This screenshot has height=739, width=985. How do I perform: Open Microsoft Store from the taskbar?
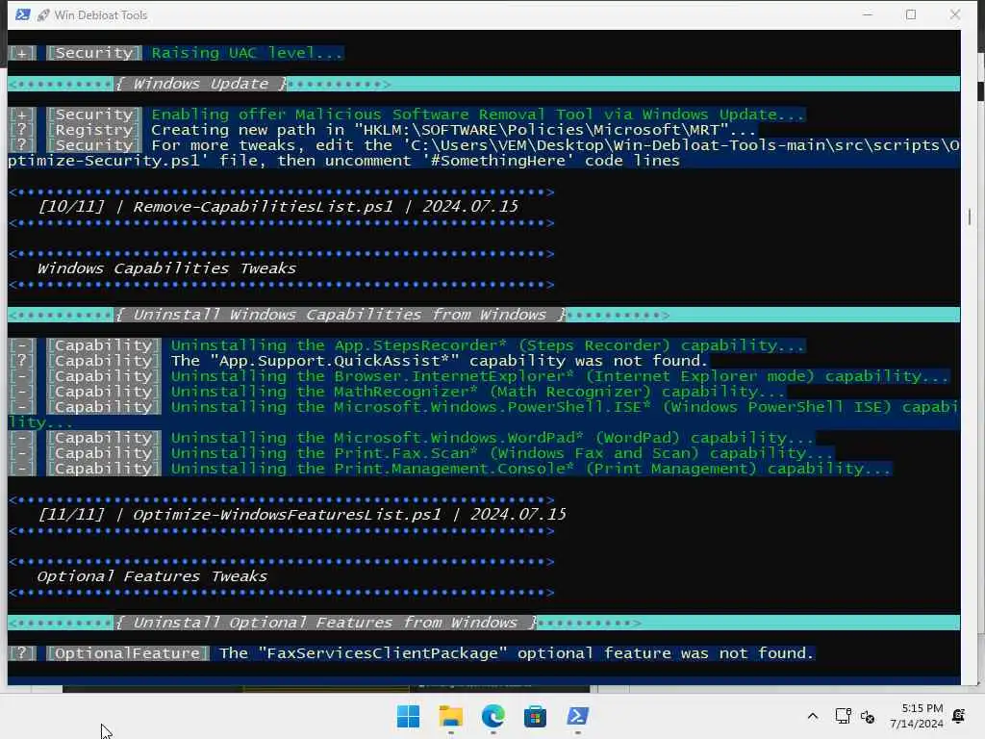tap(535, 716)
